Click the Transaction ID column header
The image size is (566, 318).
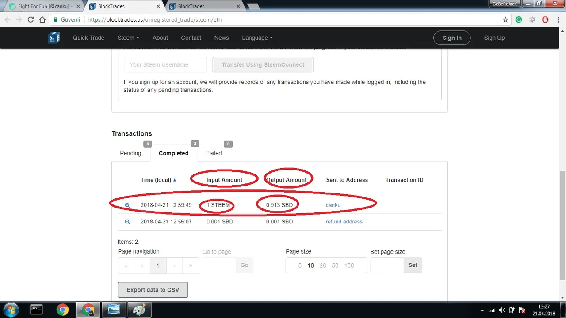(405, 180)
